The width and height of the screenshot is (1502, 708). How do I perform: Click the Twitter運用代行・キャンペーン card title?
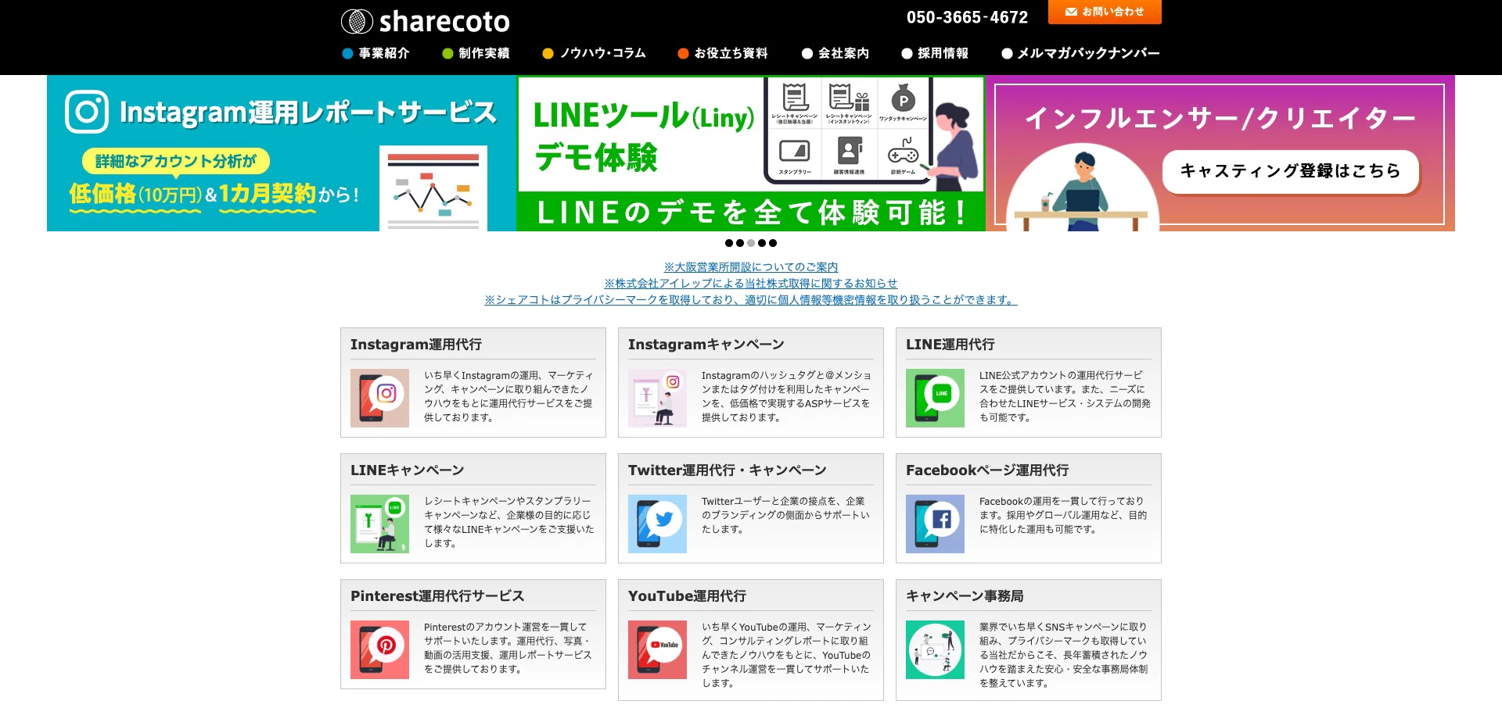coord(728,470)
